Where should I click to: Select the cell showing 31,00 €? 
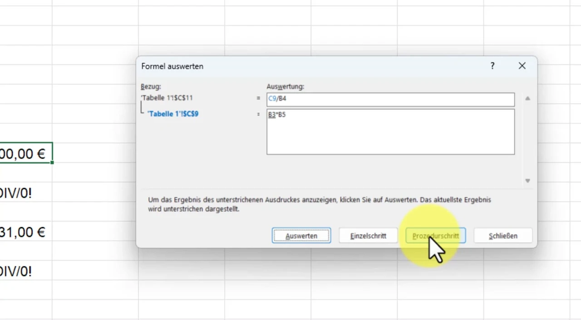(x=26, y=232)
